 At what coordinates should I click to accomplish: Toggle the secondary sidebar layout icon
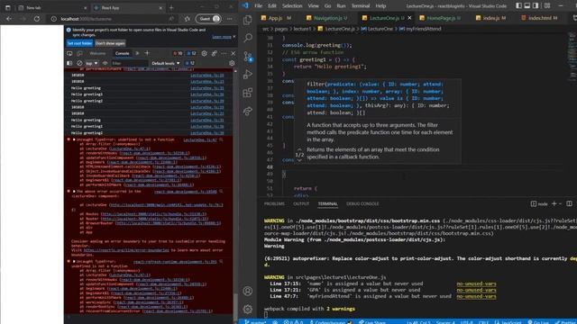tap(536, 5)
